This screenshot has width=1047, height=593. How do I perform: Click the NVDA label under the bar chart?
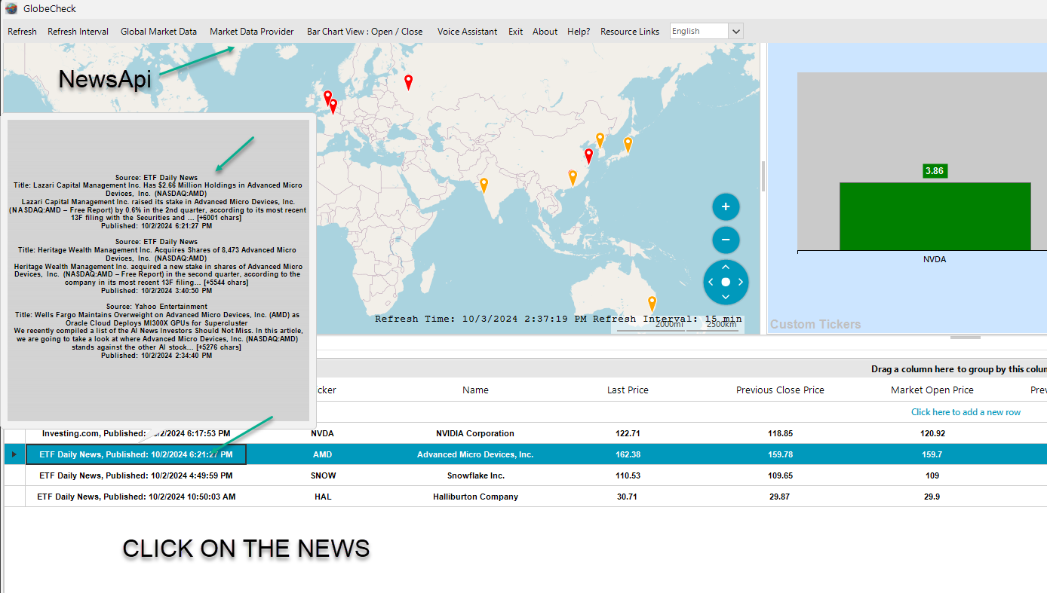(935, 259)
